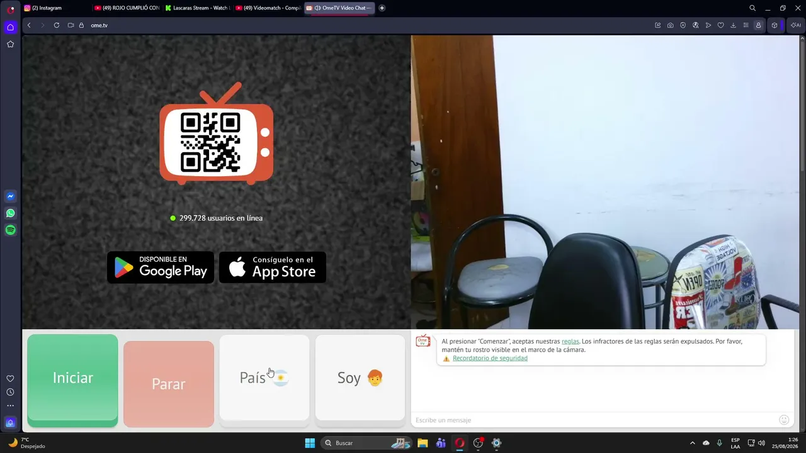806x453 pixels.
Task: Take a snapshot with the camera icon
Action: tap(671, 25)
